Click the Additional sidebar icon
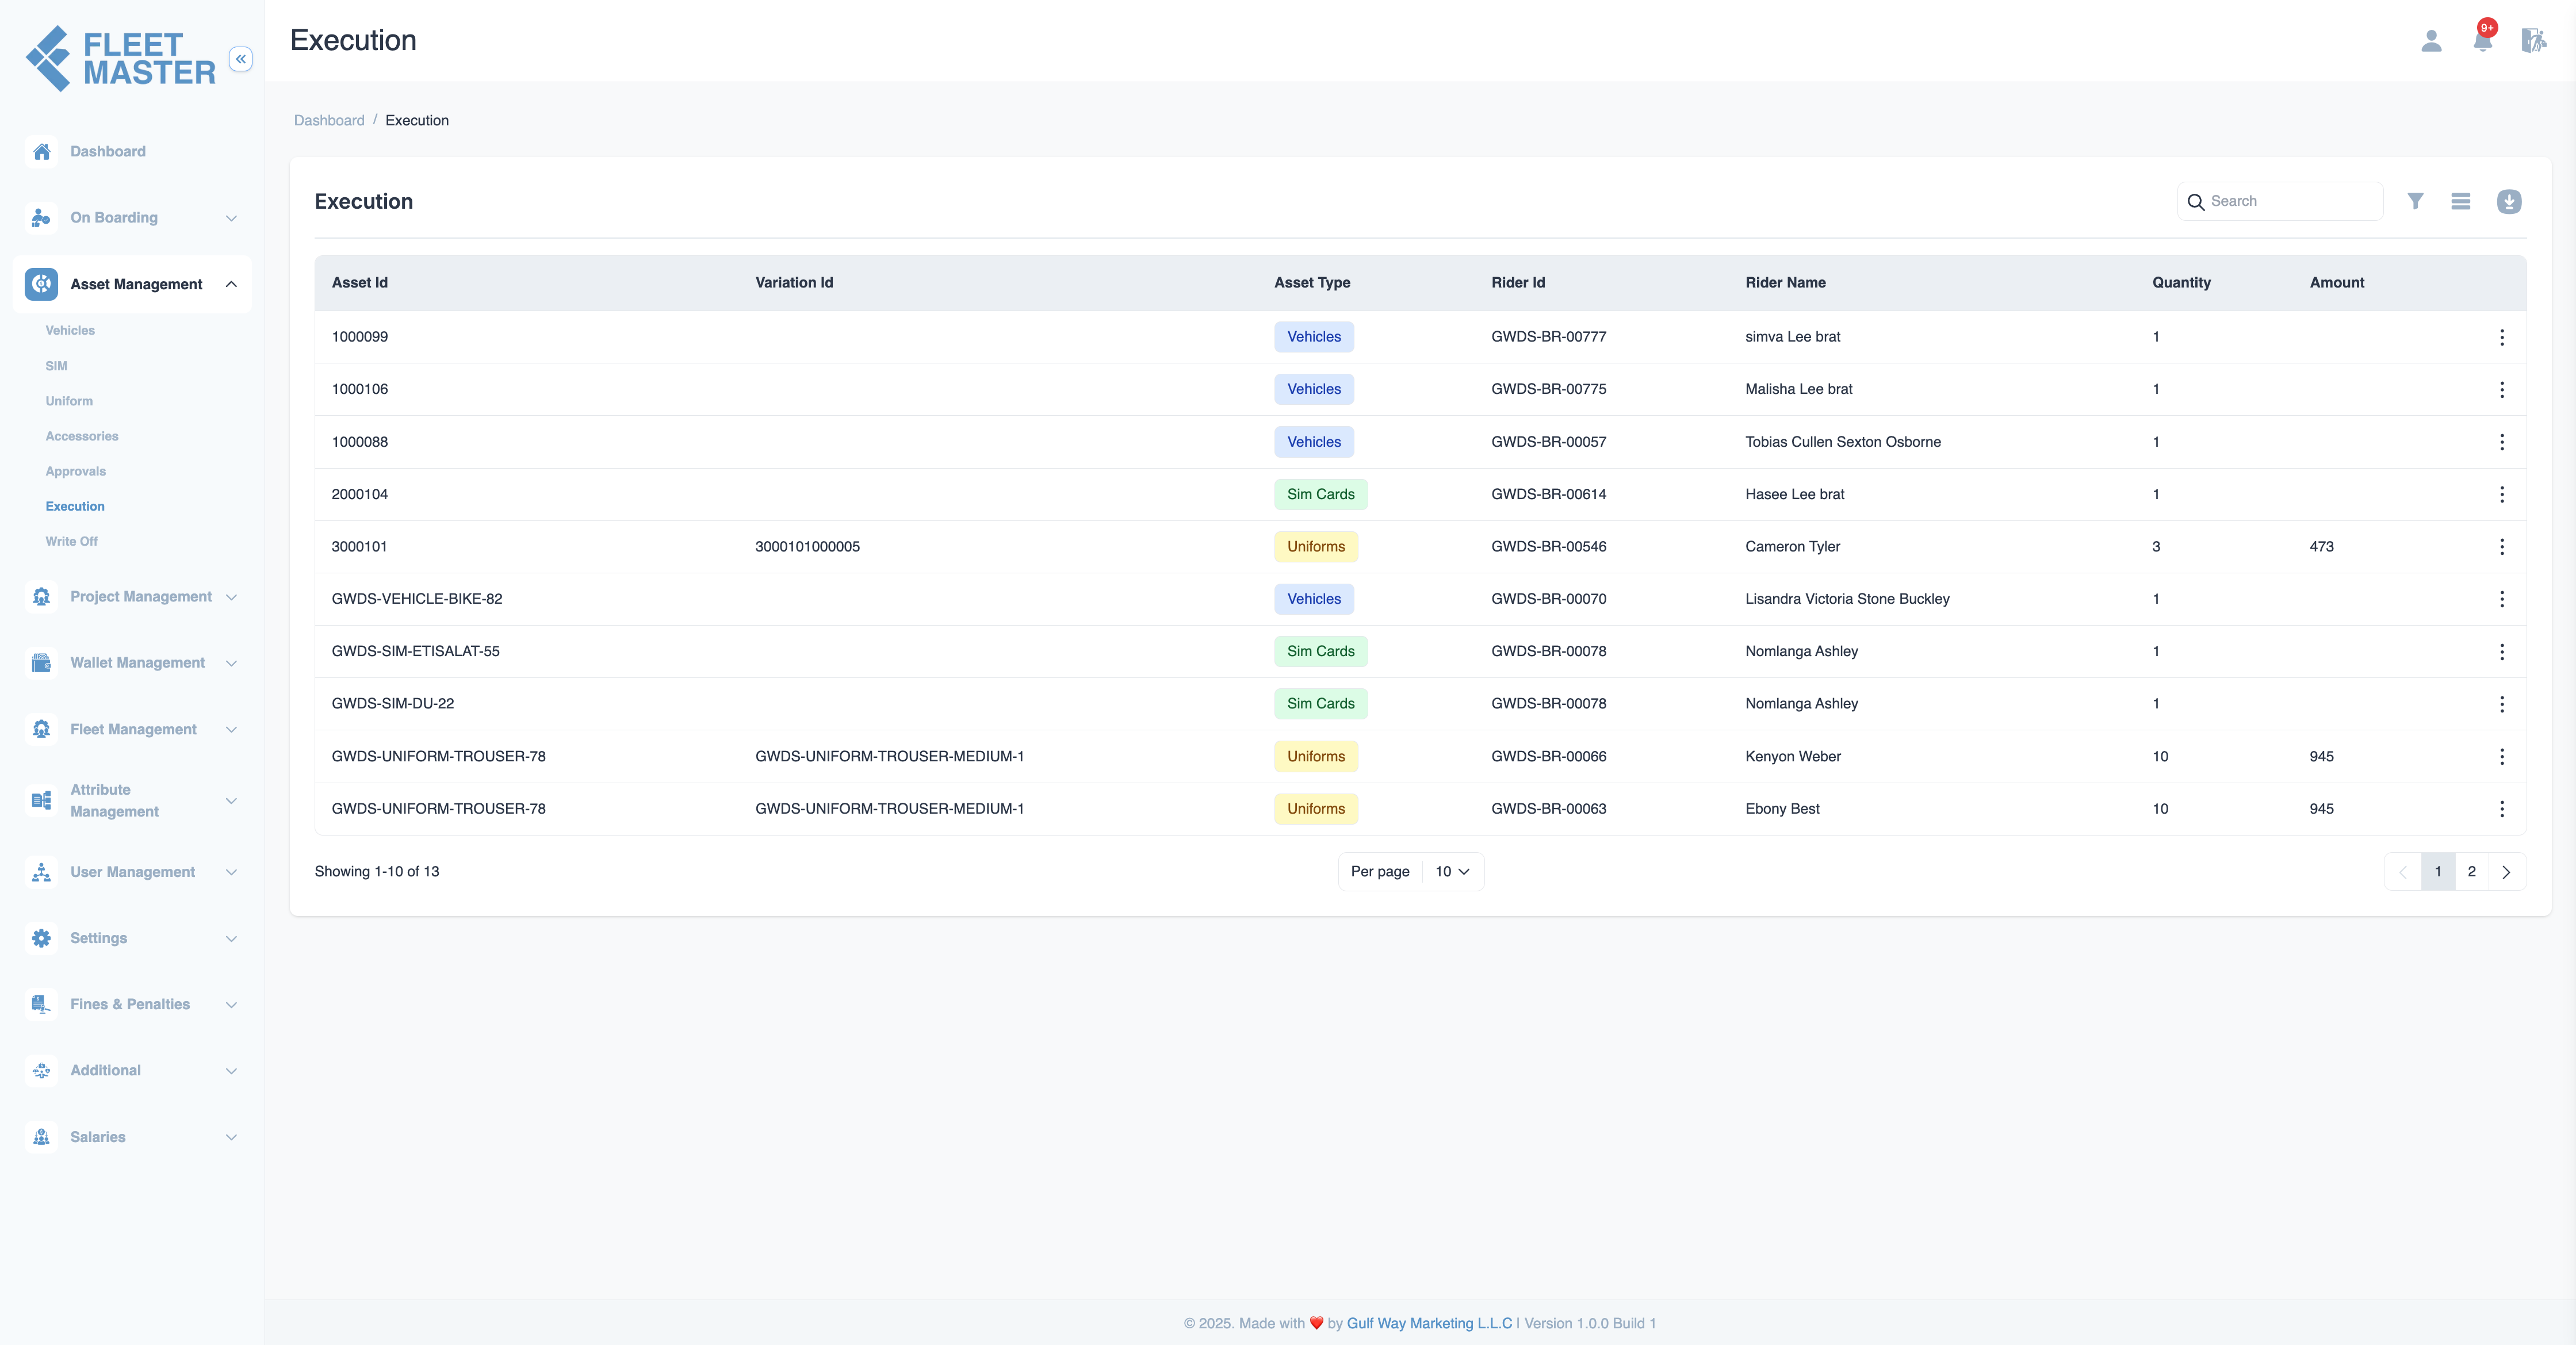The height and width of the screenshot is (1345, 2576). pos(41,1070)
